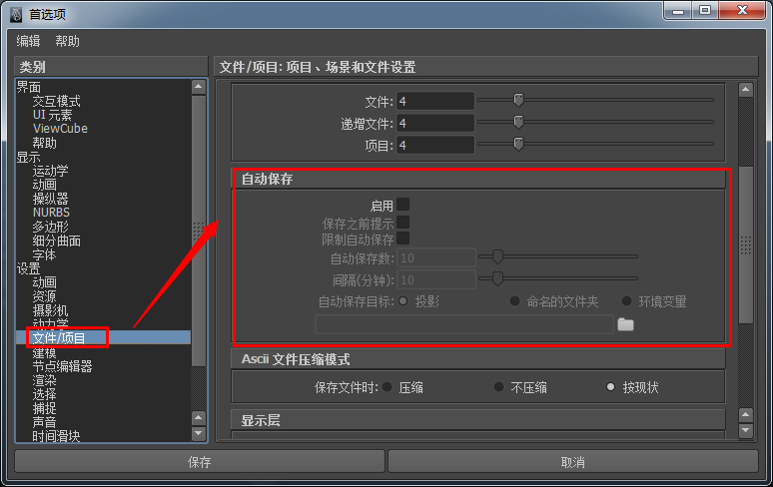
Task: Collapse Ascii 文件压缩模式 section header
Action: [478, 359]
